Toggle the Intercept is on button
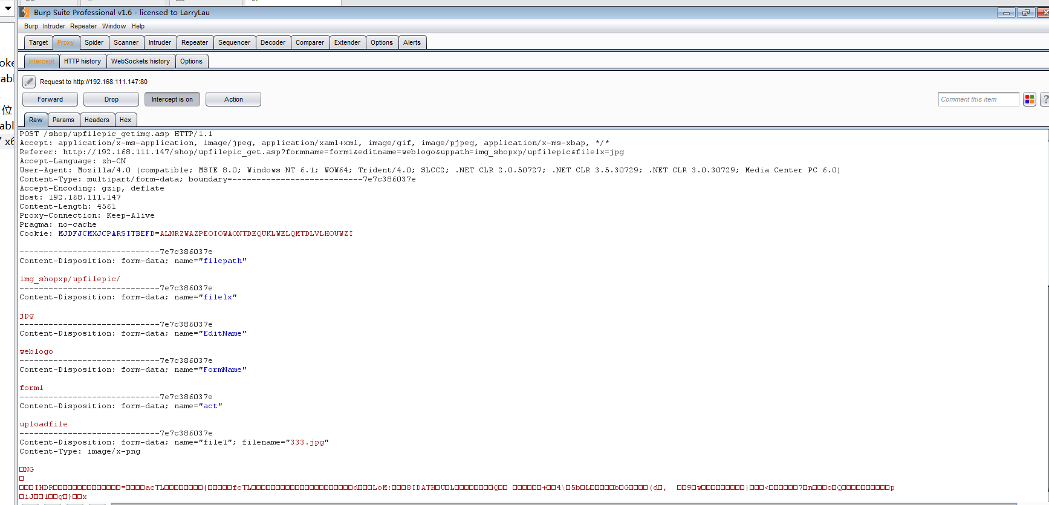This screenshot has width=1049, height=505. point(172,99)
